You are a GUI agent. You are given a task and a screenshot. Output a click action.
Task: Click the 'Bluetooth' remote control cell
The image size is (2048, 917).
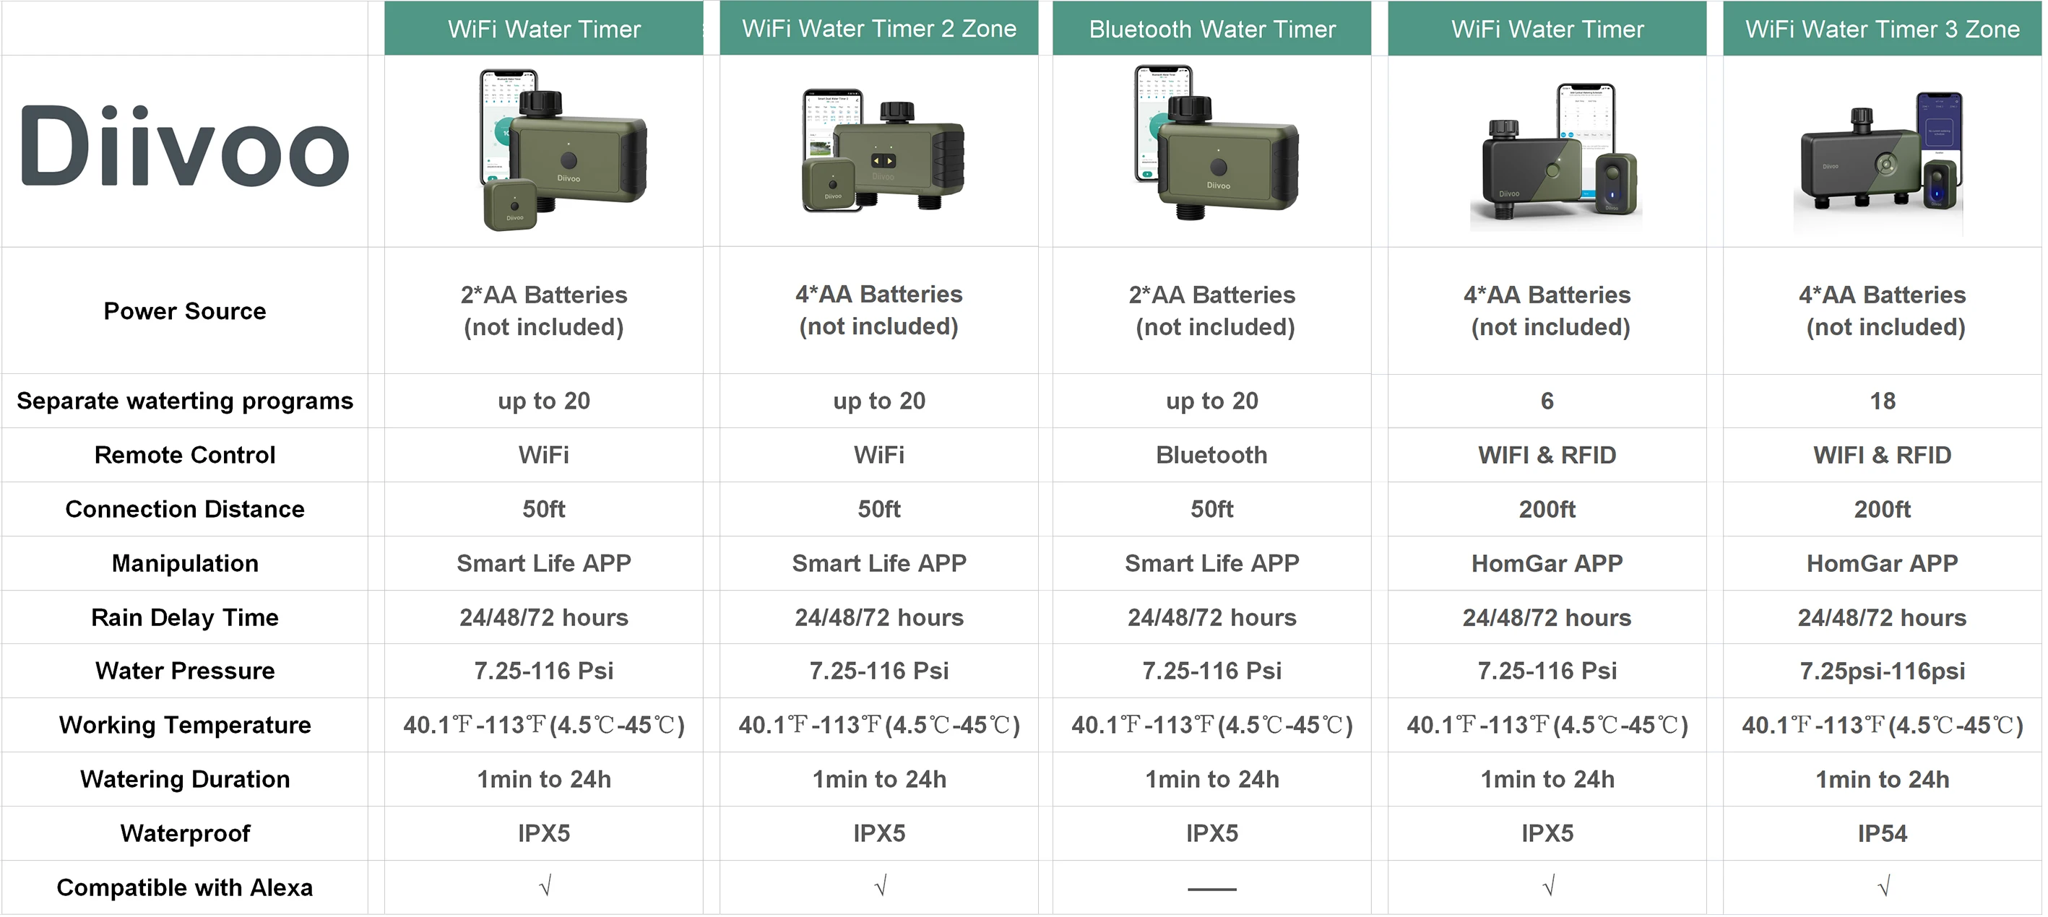click(x=1211, y=456)
